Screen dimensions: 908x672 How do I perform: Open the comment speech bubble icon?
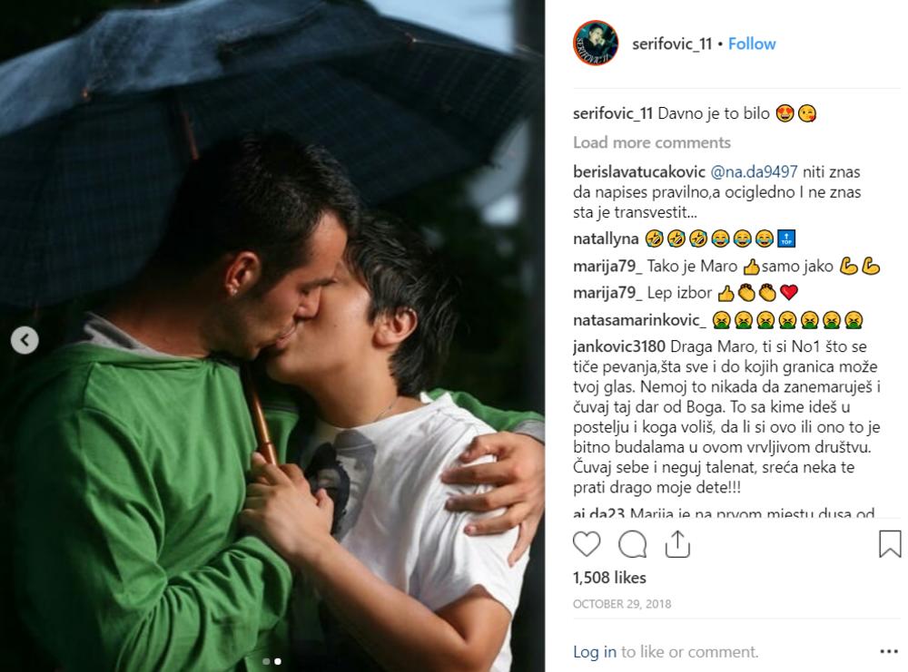632,544
